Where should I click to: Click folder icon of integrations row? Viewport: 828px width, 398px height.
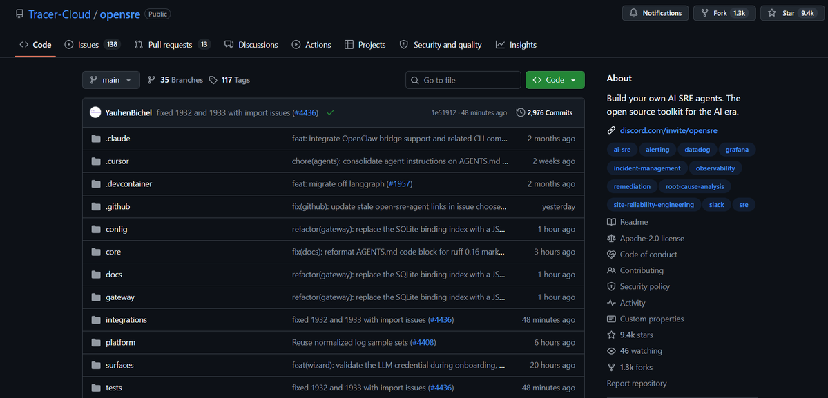[x=95, y=320]
